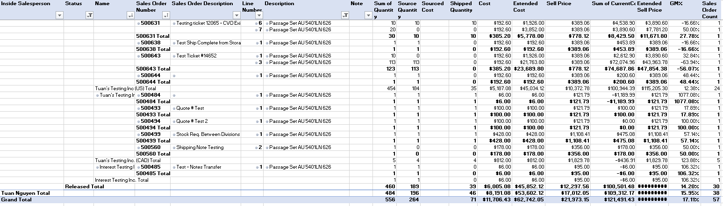Open the Line Number filter dropdown
Viewport: 723px width, 206px height.
258,15
